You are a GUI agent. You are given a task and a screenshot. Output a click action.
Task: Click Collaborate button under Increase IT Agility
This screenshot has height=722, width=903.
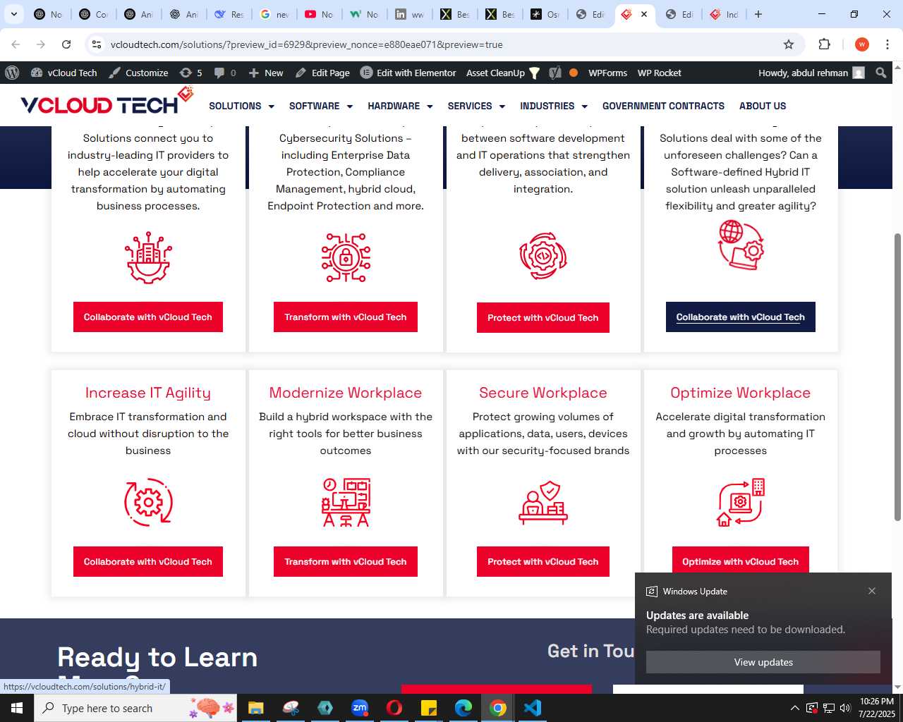(148, 562)
